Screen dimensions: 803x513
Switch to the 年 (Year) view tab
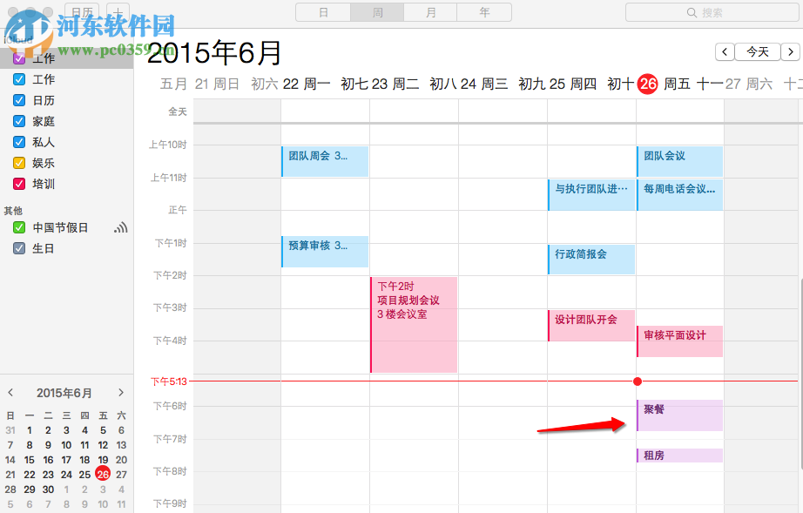click(484, 12)
